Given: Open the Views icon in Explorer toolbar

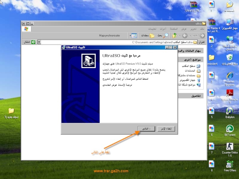Looking at the screenshot, I should 134,36.
